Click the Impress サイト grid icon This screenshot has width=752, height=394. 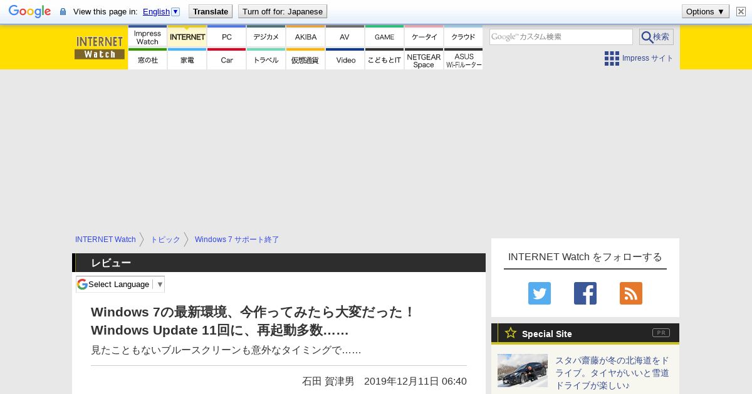[612, 58]
